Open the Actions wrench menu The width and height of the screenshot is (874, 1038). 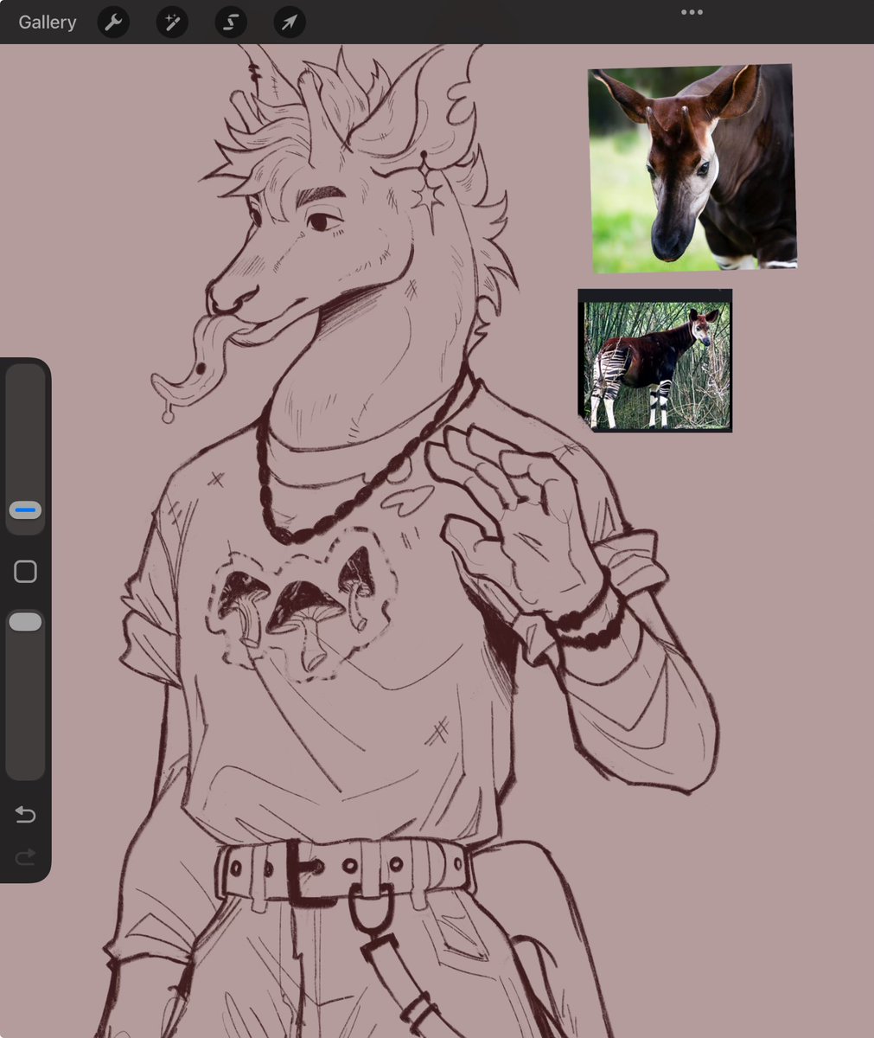(113, 22)
